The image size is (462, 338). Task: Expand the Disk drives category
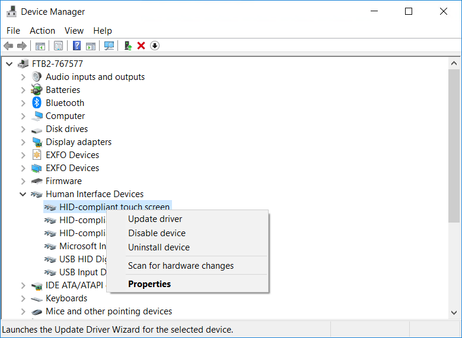(x=23, y=129)
